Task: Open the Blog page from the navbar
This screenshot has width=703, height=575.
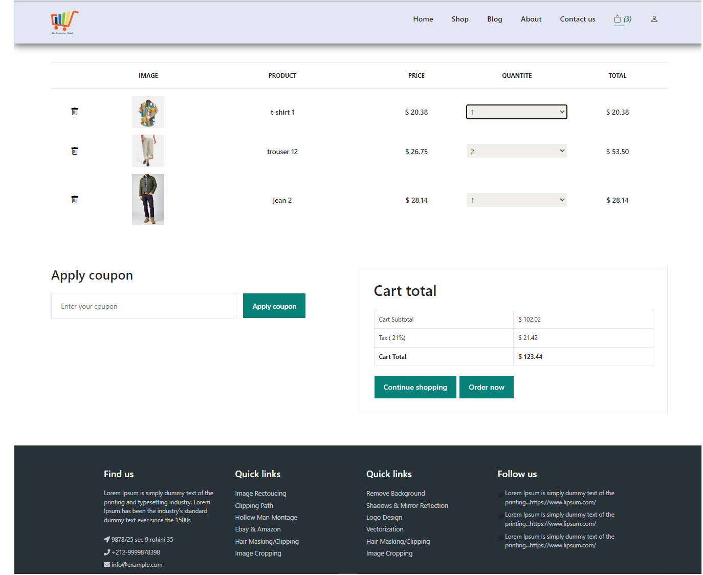Action: tap(494, 19)
